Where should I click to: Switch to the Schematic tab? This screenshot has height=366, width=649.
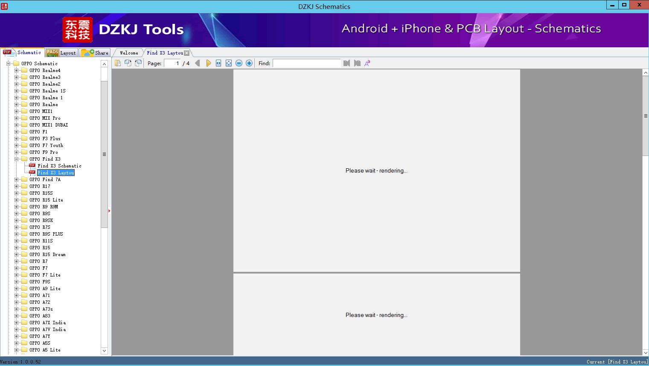tap(22, 52)
